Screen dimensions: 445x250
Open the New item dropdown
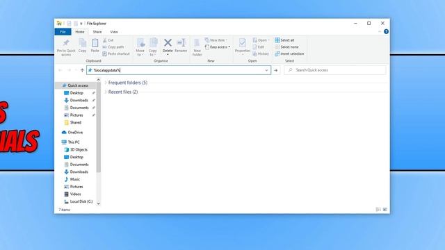point(216,40)
